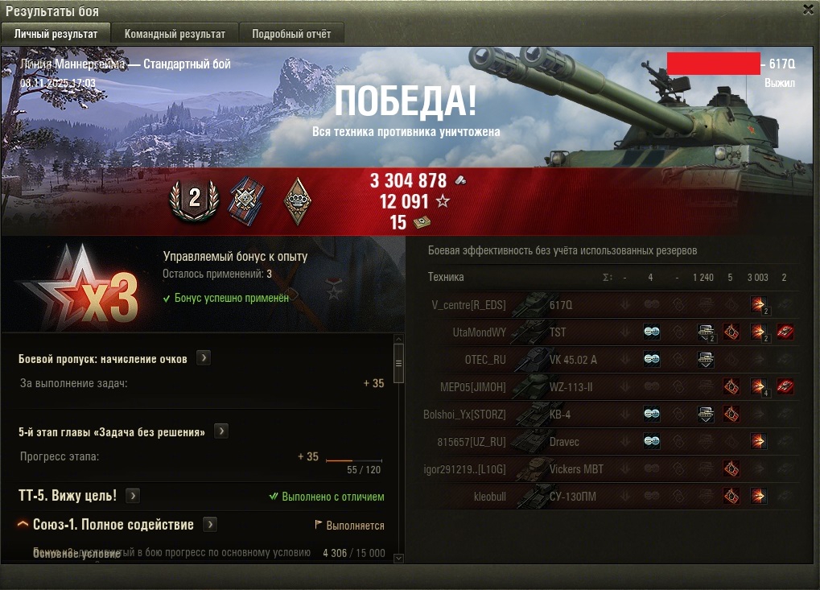Image resolution: width=820 pixels, height=590 pixels.
Task: Collapse the Союз-1. Полное содействие section
Action: [x=23, y=524]
